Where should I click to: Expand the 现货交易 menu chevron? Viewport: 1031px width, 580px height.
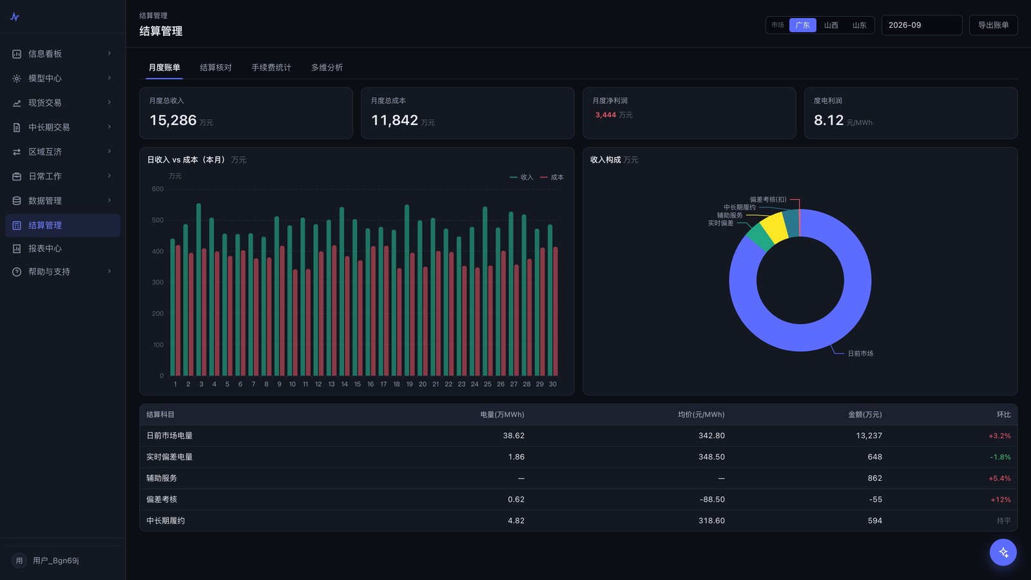coord(110,102)
